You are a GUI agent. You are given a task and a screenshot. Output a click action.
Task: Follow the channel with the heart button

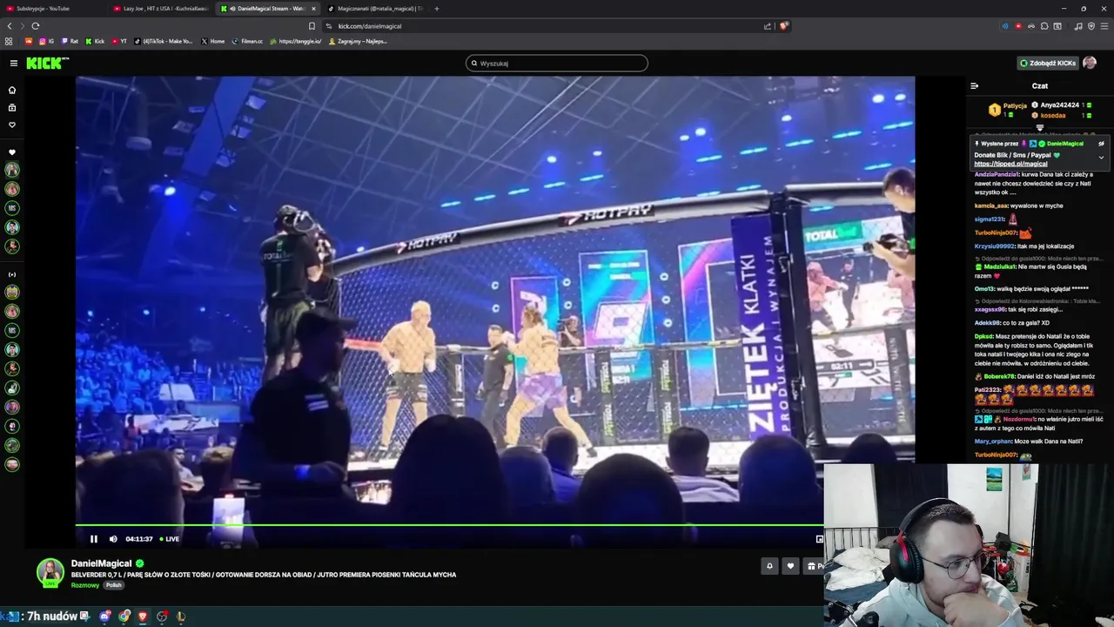pyautogui.click(x=790, y=566)
